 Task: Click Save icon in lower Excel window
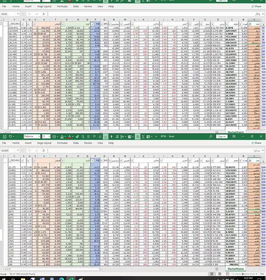[4, 137]
